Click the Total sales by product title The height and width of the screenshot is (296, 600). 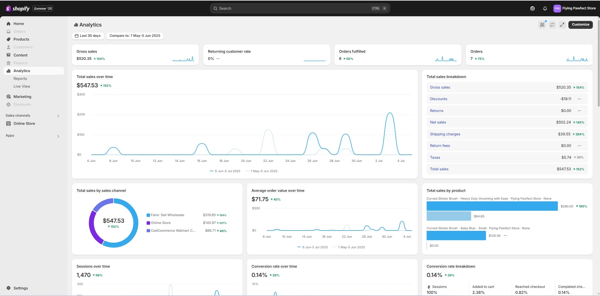coord(446,191)
